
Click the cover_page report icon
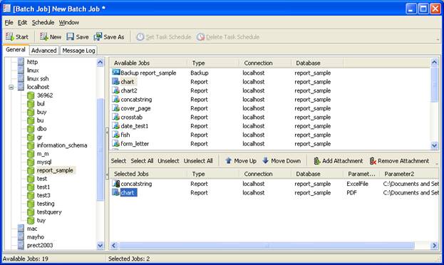click(116, 108)
